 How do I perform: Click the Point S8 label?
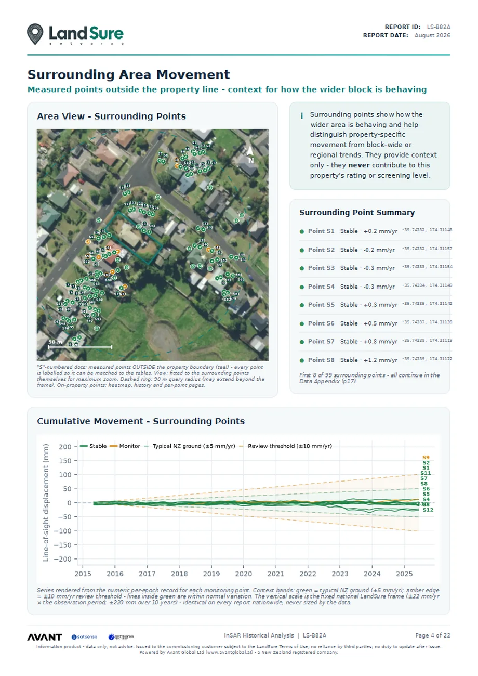click(321, 360)
